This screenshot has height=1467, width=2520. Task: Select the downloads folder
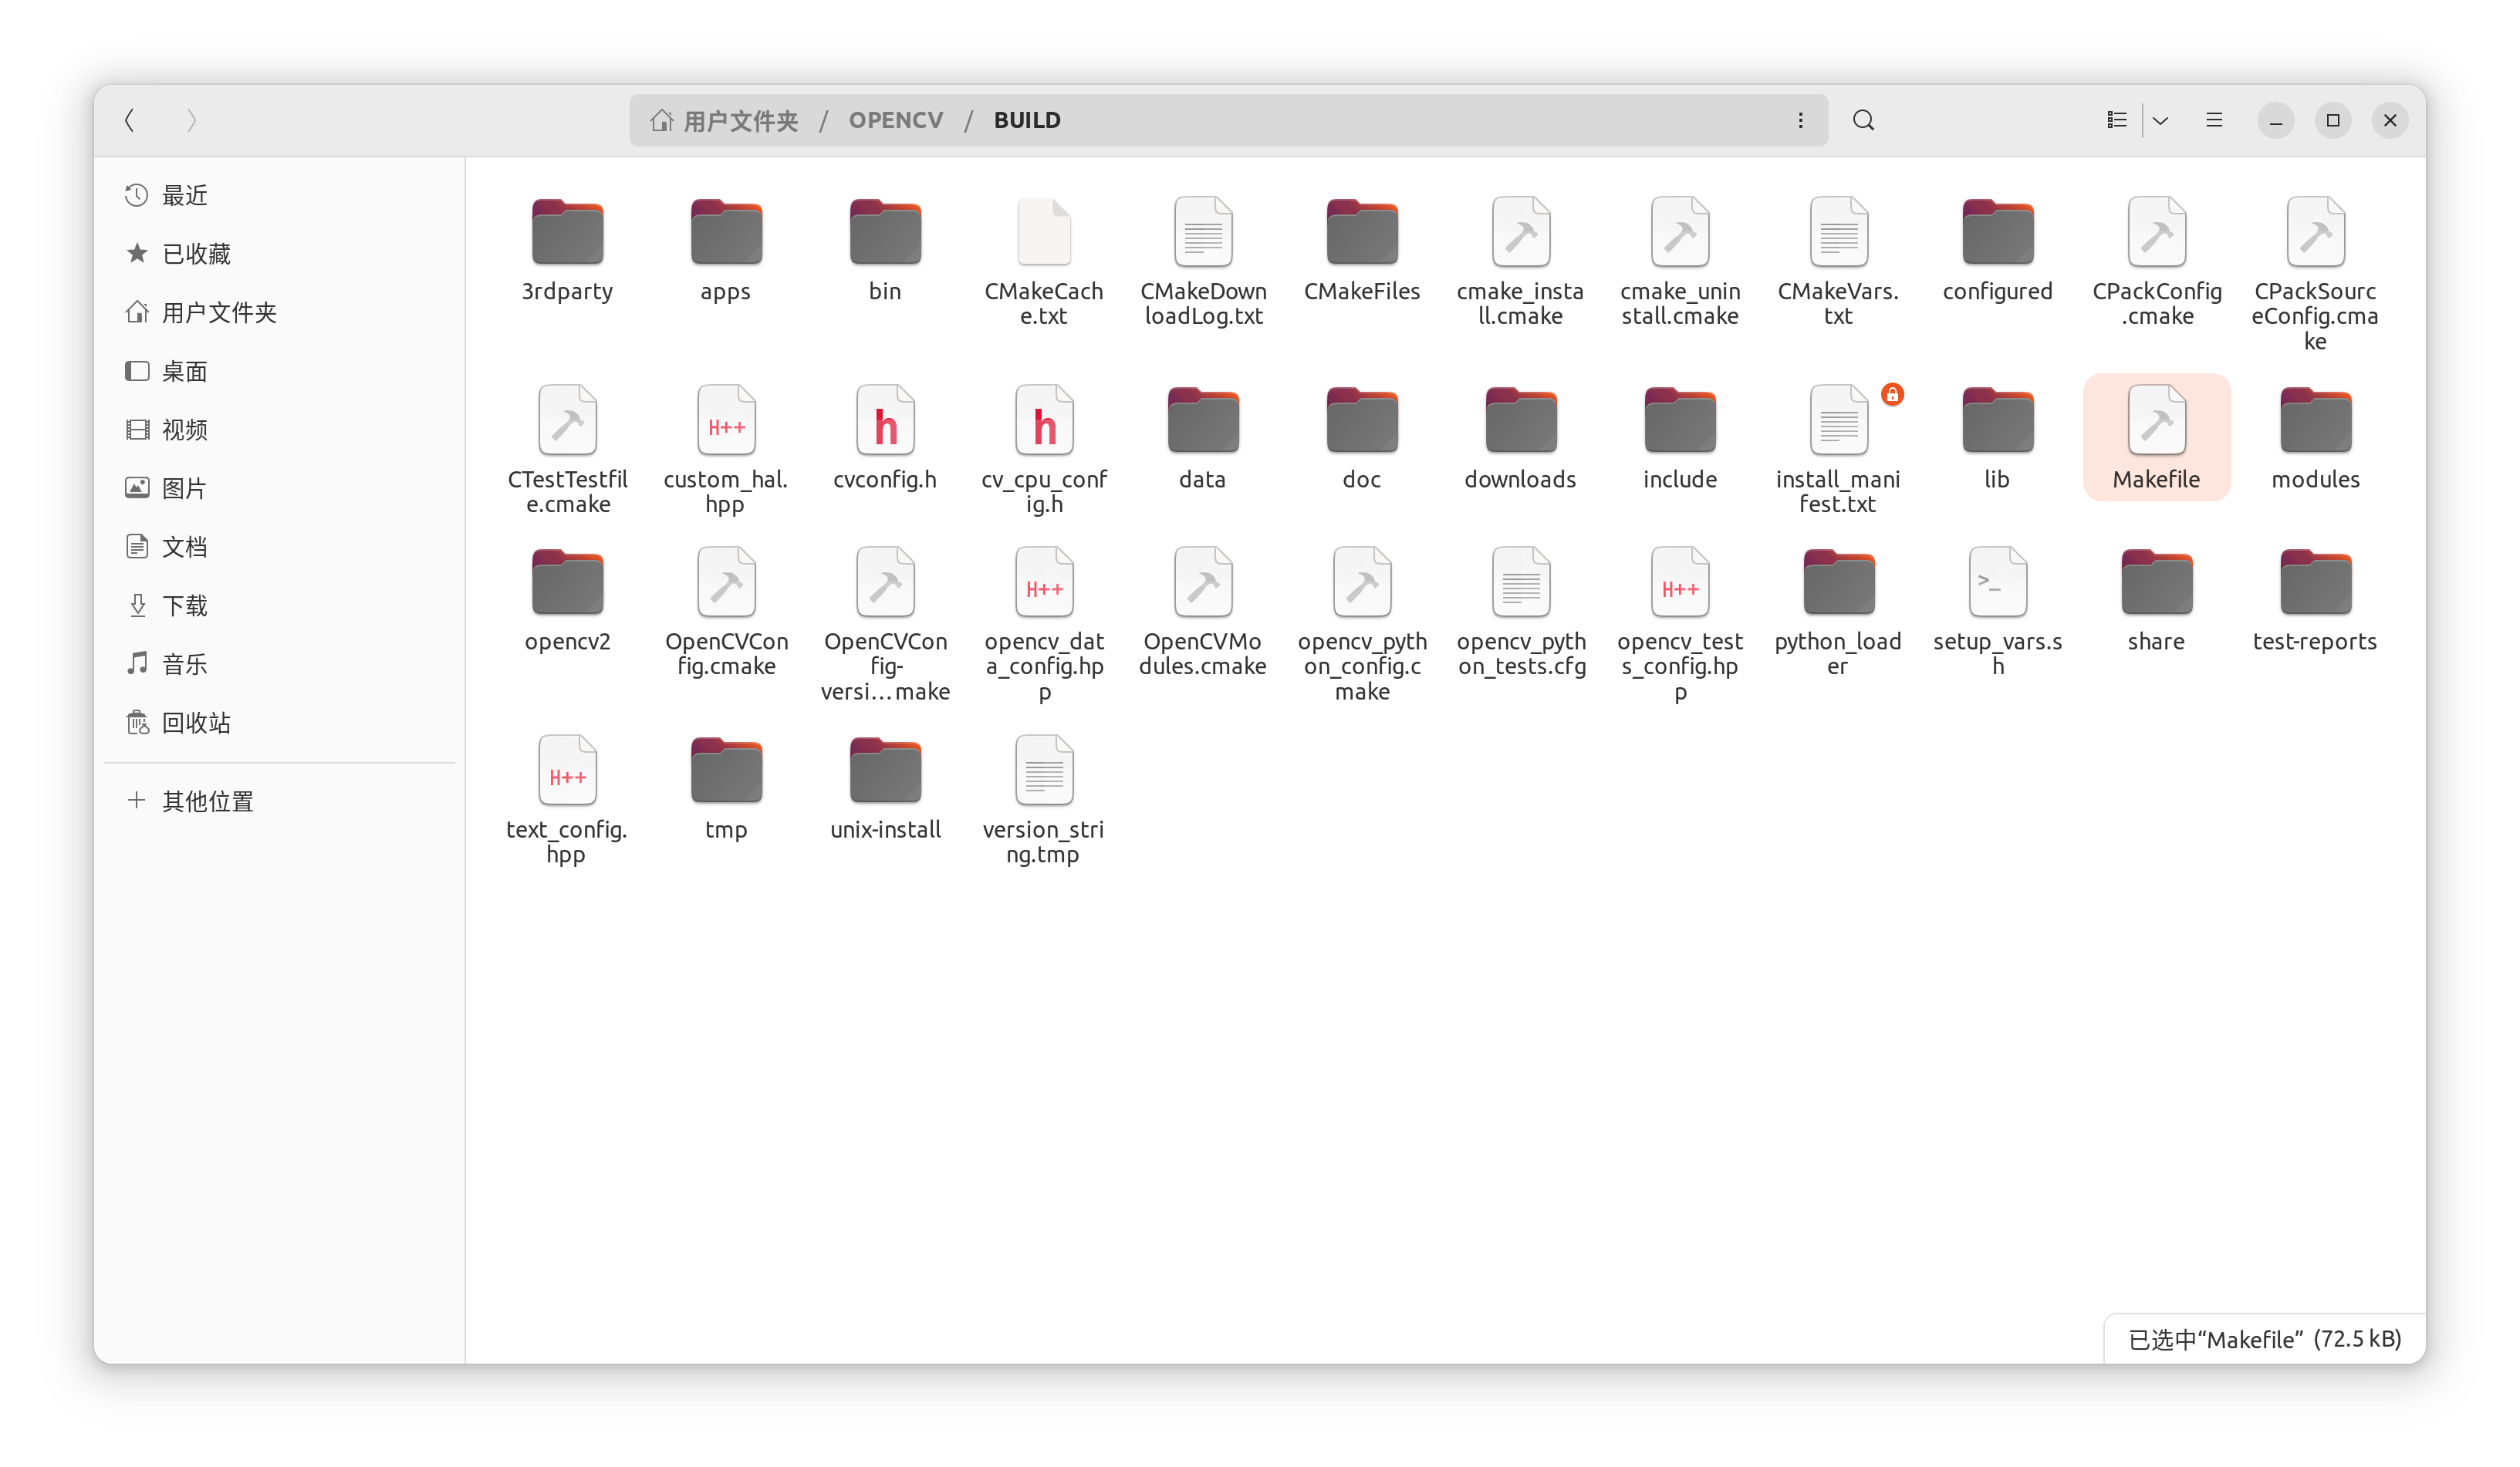point(1521,437)
